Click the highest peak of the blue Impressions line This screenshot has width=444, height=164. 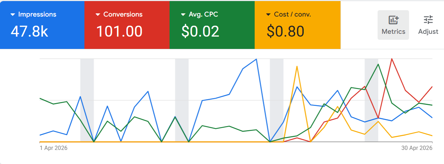pos(256,59)
